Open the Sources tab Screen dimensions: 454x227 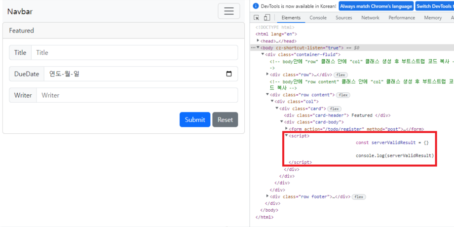point(343,18)
